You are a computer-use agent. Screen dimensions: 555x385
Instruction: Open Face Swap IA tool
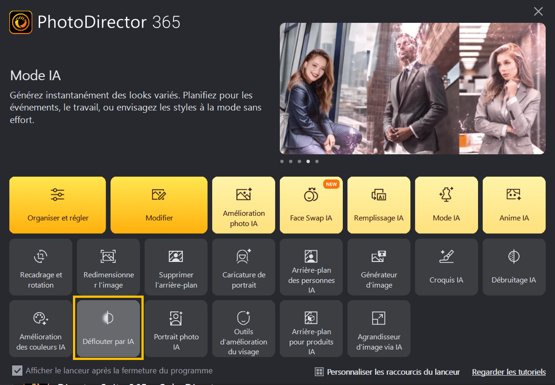pos(311,205)
